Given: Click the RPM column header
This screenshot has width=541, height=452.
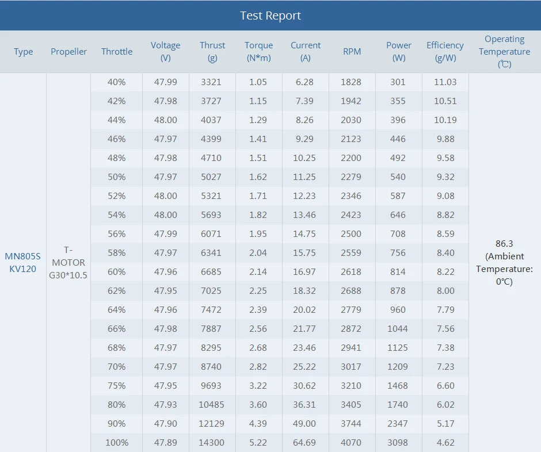Looking at the screenshot, I should pyautogui.click(x=352, y=52).
